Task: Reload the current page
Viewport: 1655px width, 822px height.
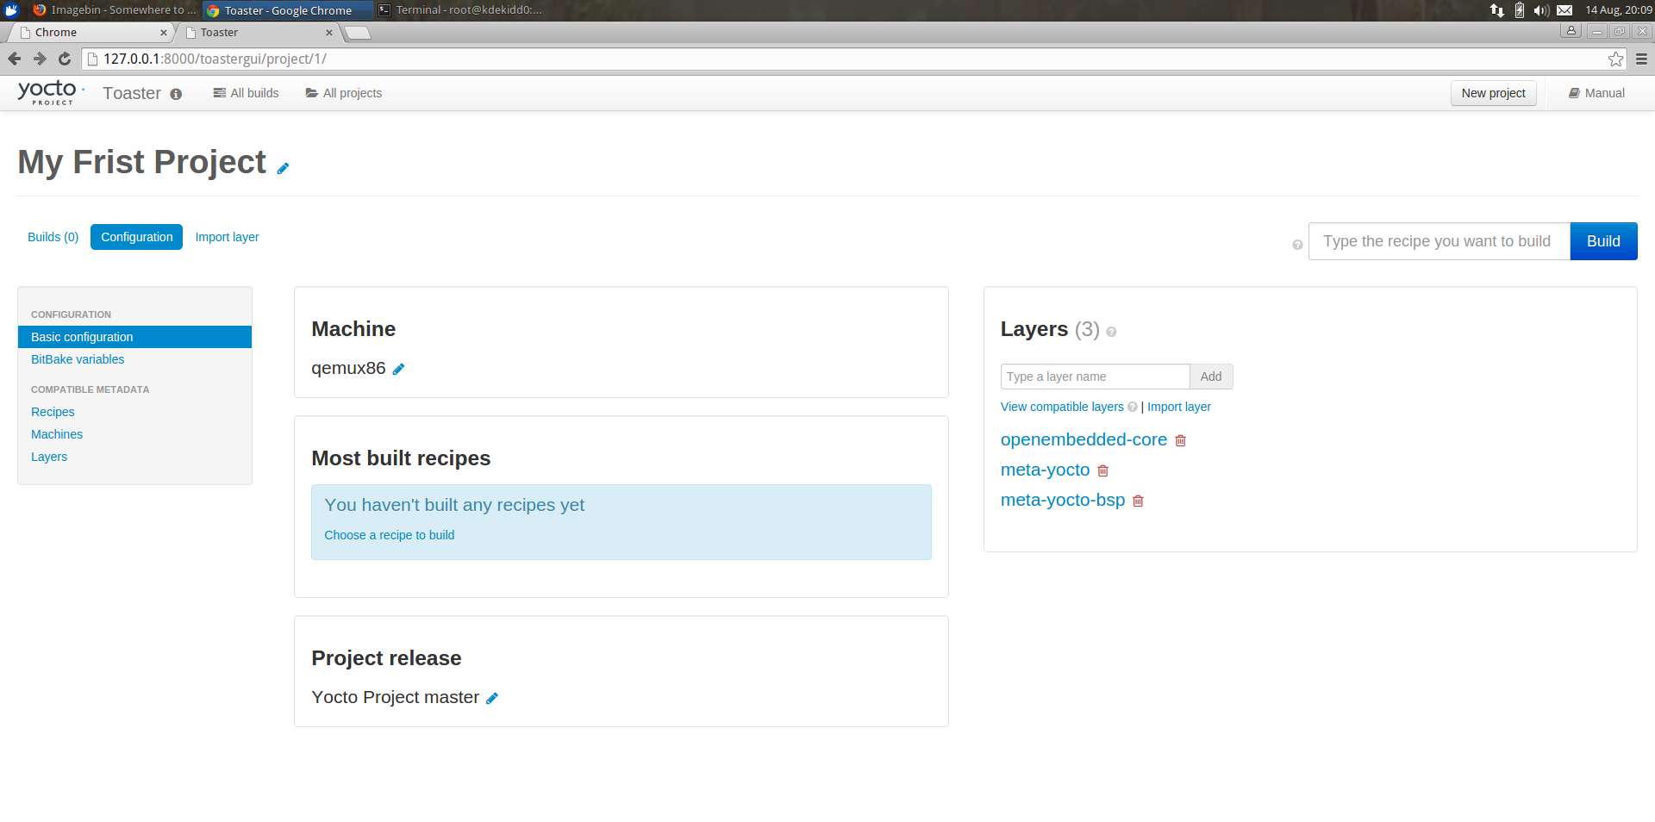Action: click(x=65, y=59)
